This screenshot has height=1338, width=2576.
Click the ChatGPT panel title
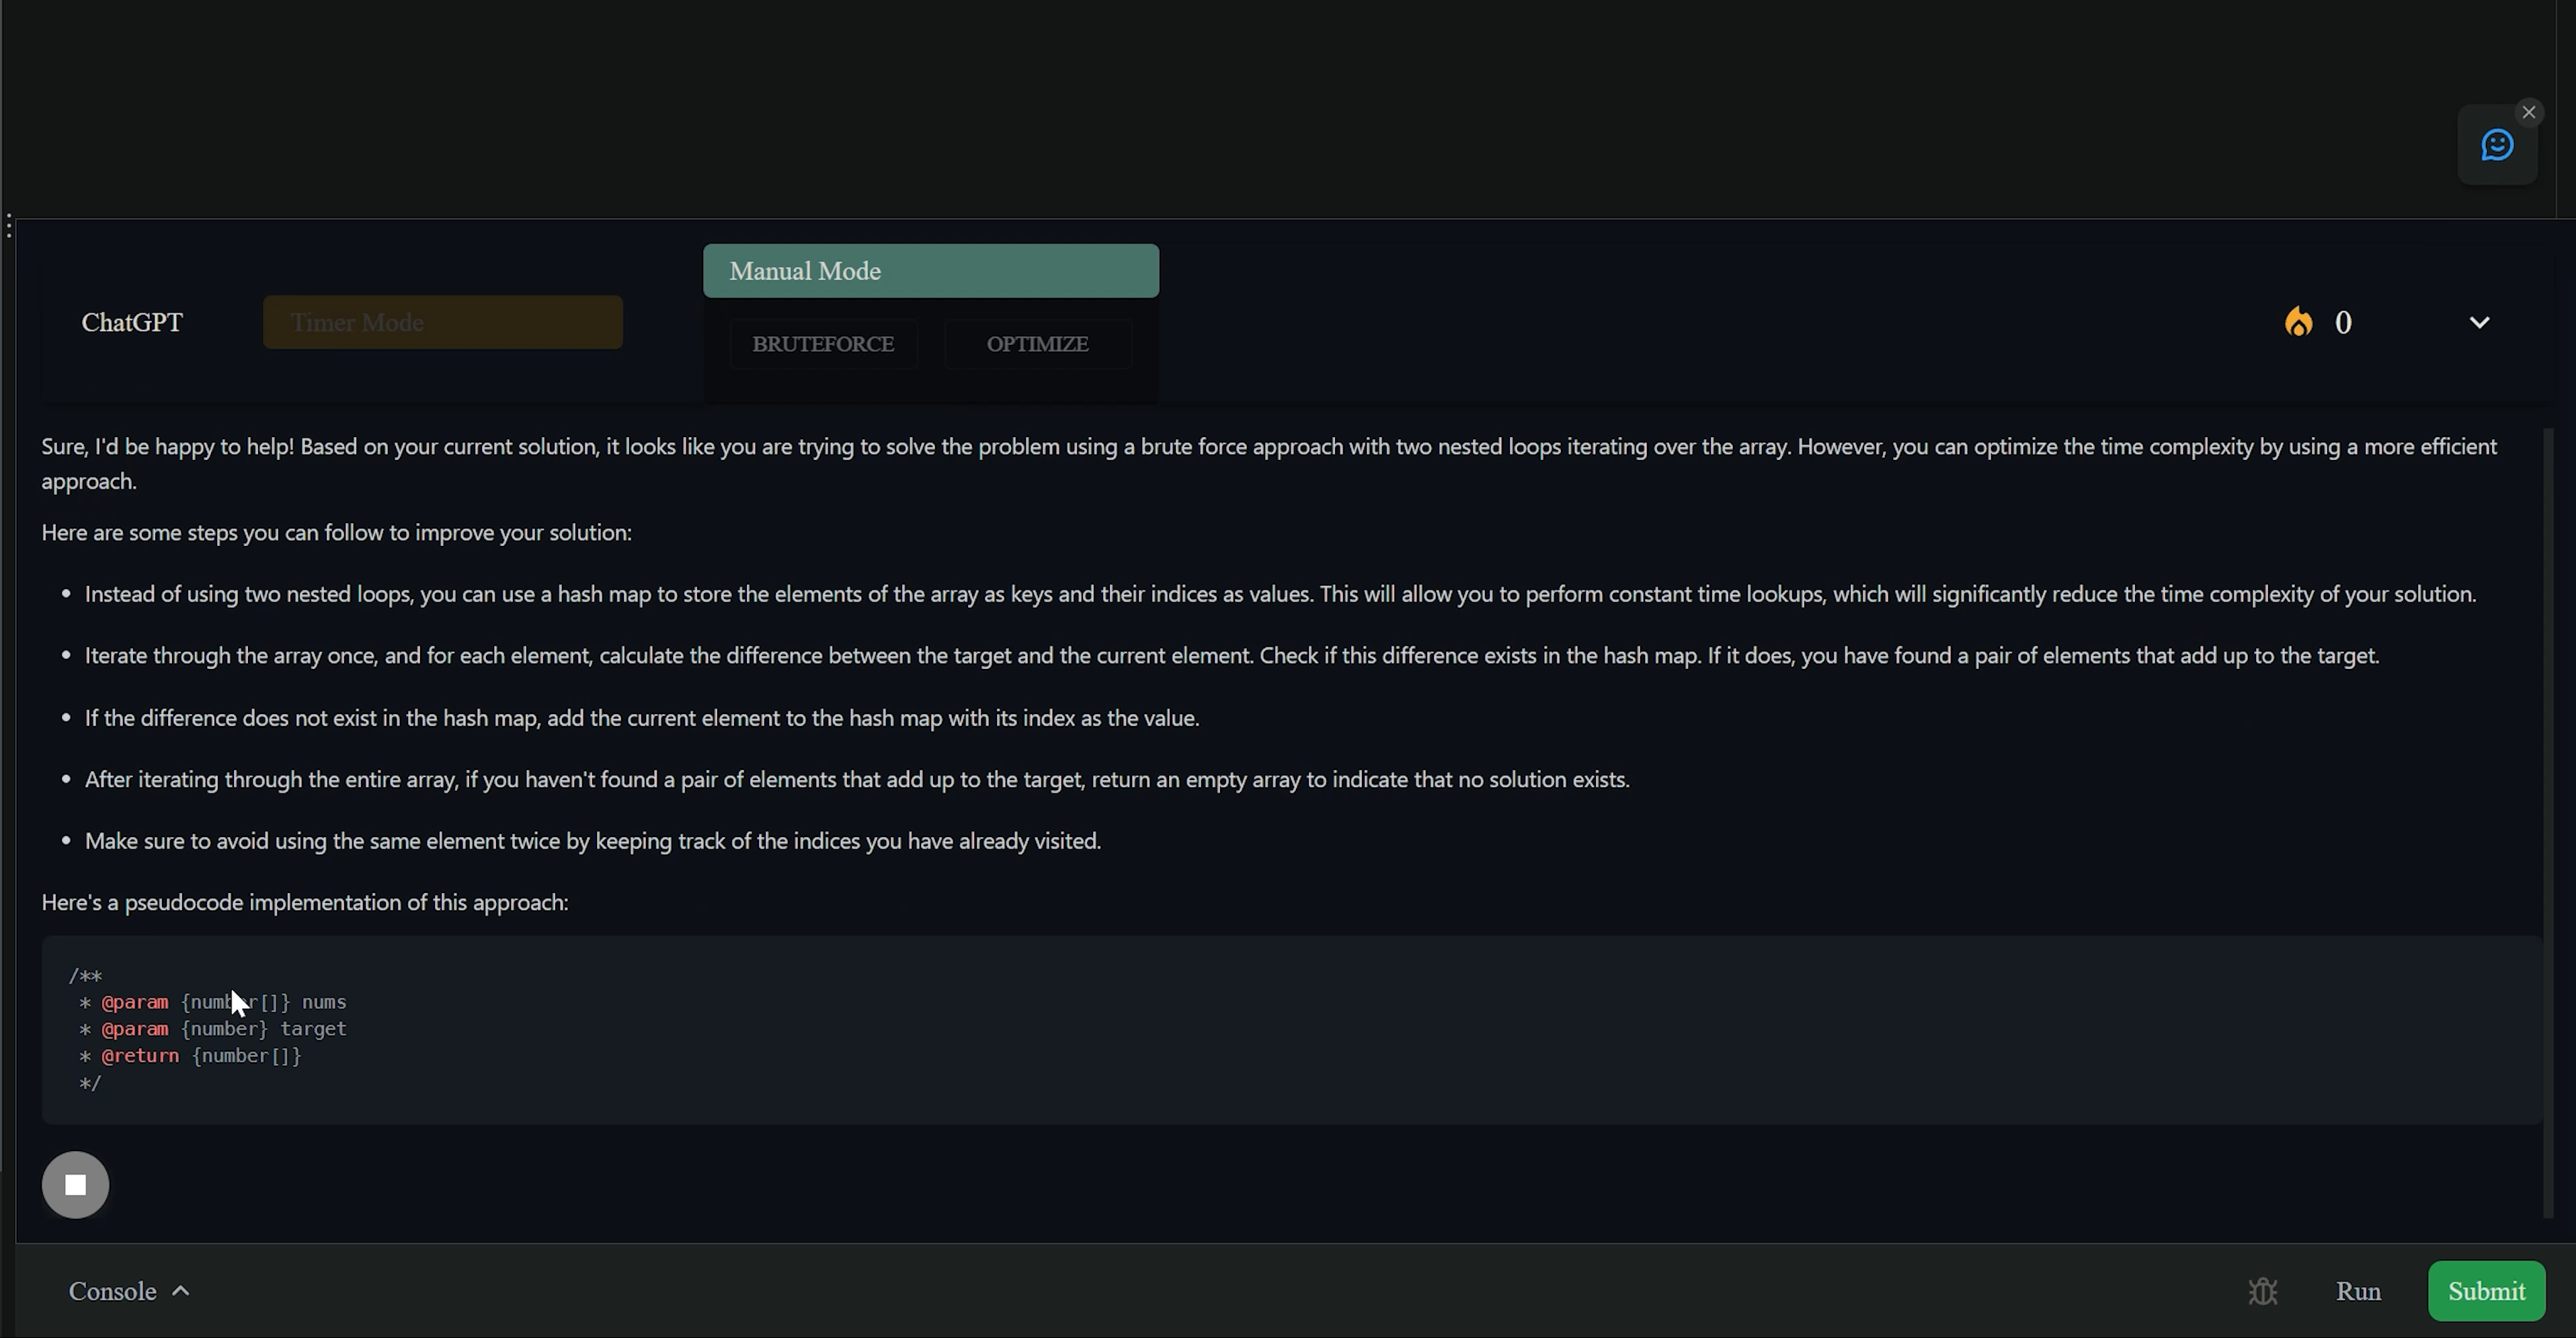[132, 322]
